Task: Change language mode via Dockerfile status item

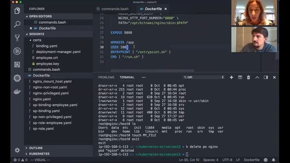Action: pyautogui.click(x=251, y=160)
